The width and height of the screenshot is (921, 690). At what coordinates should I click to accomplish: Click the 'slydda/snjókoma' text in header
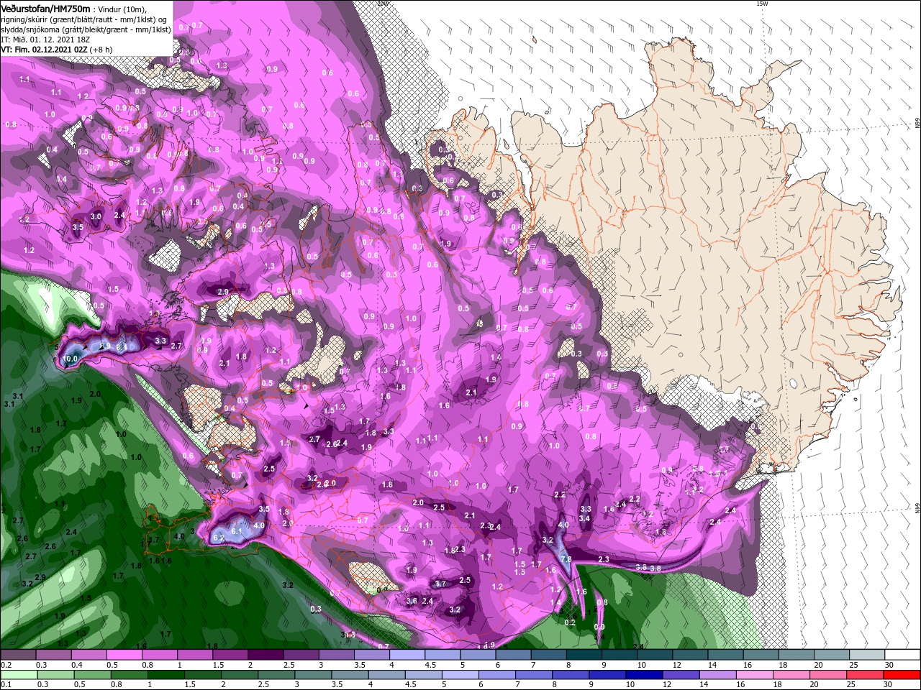click(30, 29)
